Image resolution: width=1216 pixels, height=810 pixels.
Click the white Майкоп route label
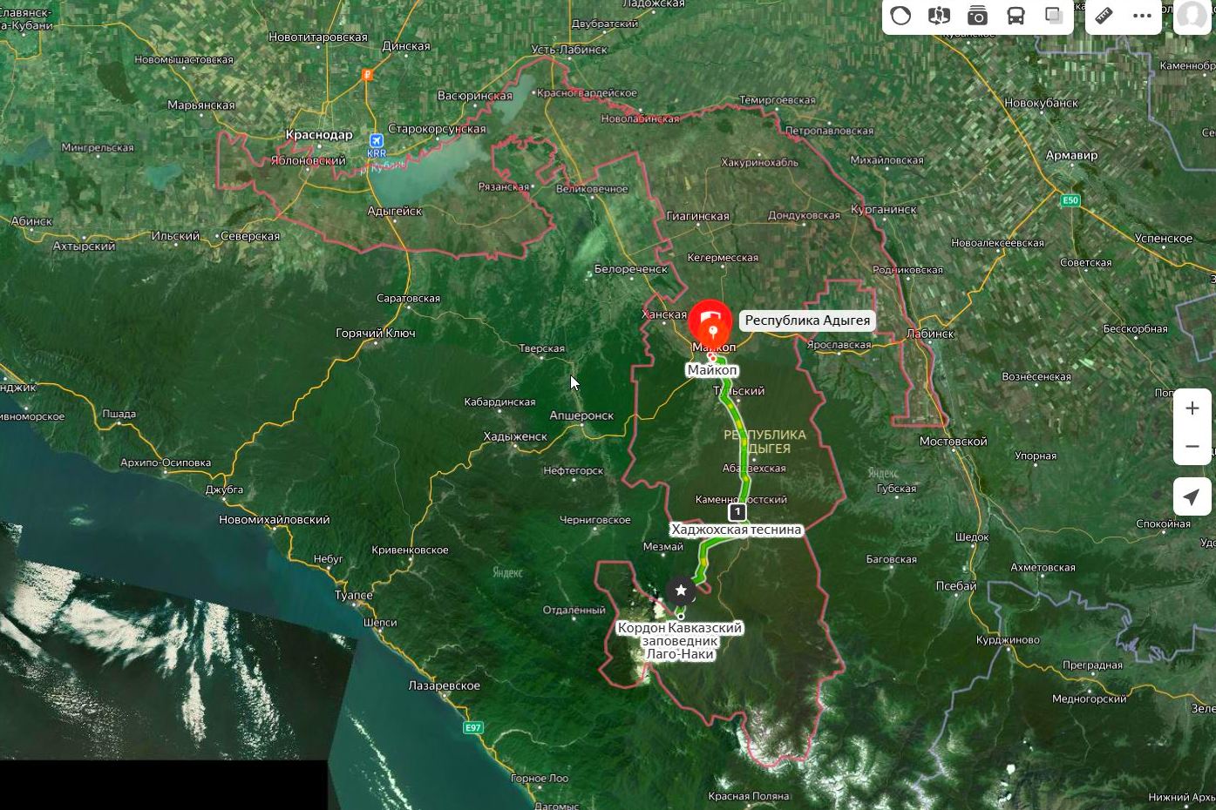[712, 370]
